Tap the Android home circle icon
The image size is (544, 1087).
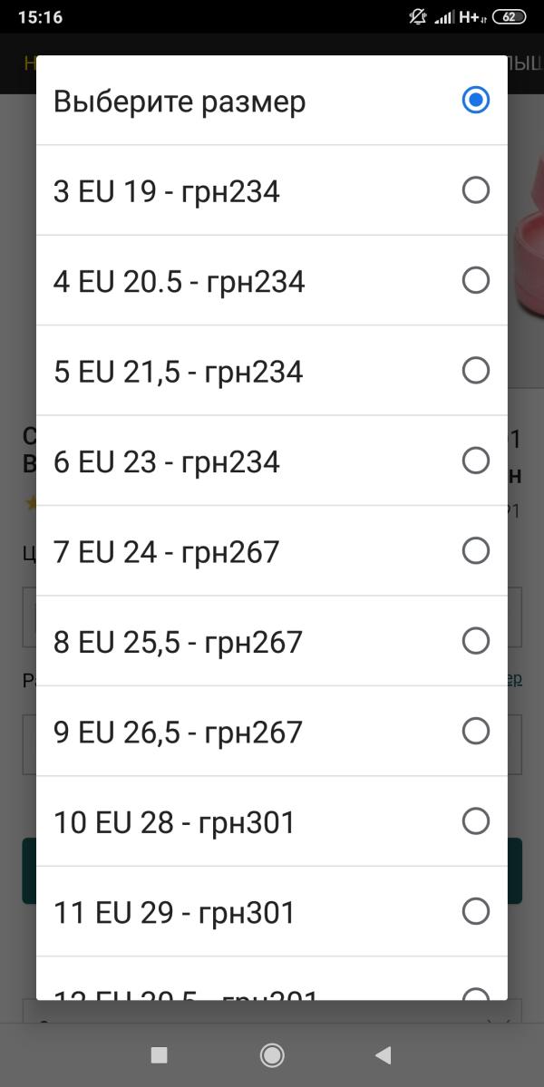click(272, 1055)
